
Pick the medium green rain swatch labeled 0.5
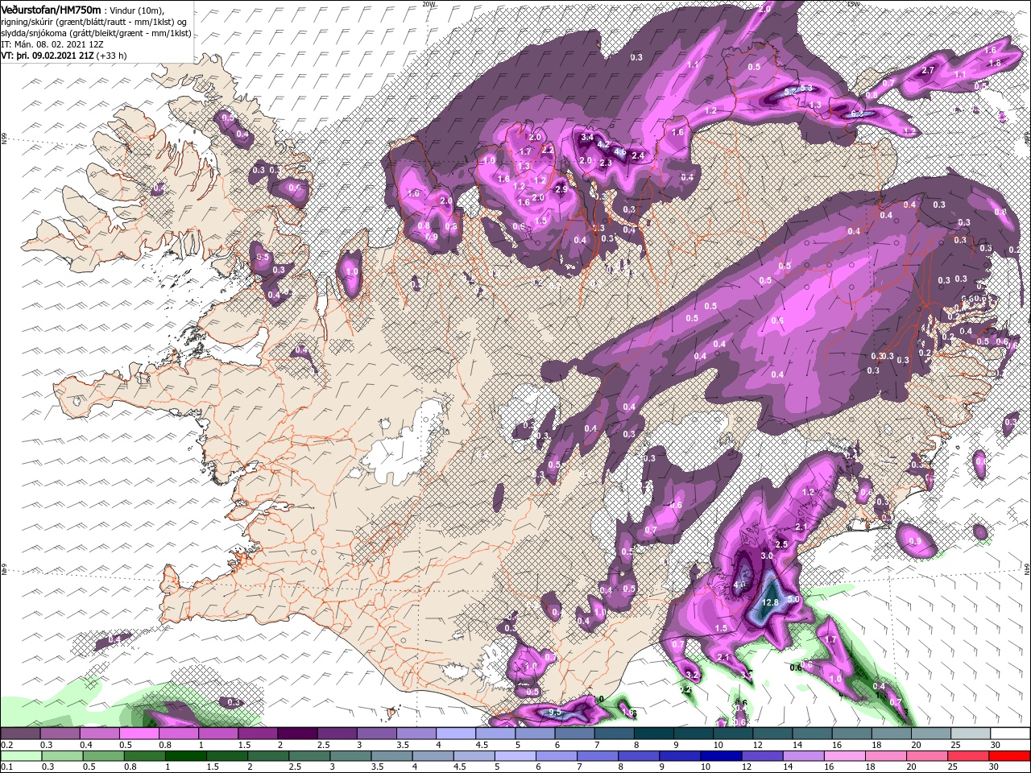point(103,756)
